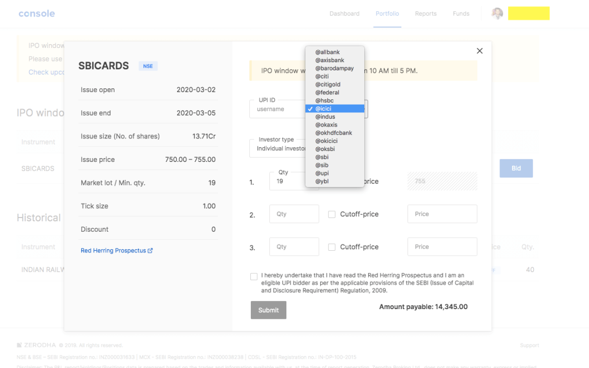This screenshot has height=368, width=589.
Task: Click the Support footer link
Action: tap(529, 345)
